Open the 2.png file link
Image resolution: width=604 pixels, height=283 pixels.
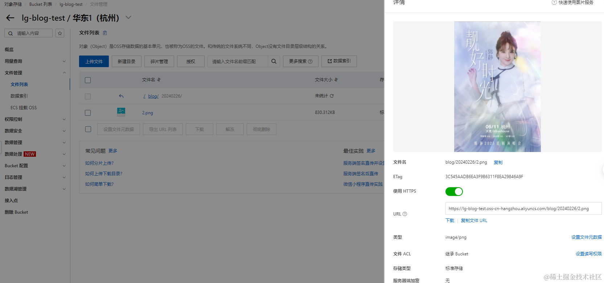148,113
